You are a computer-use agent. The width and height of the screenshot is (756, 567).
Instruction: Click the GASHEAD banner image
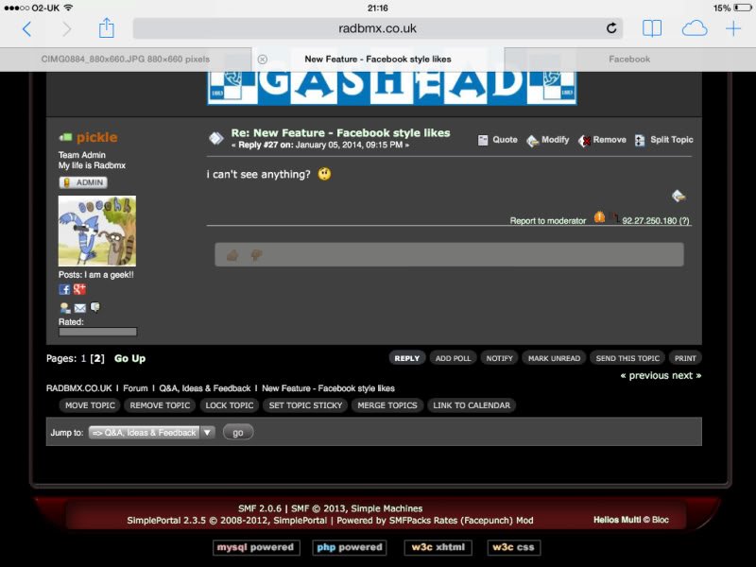[x=392, y=88]
